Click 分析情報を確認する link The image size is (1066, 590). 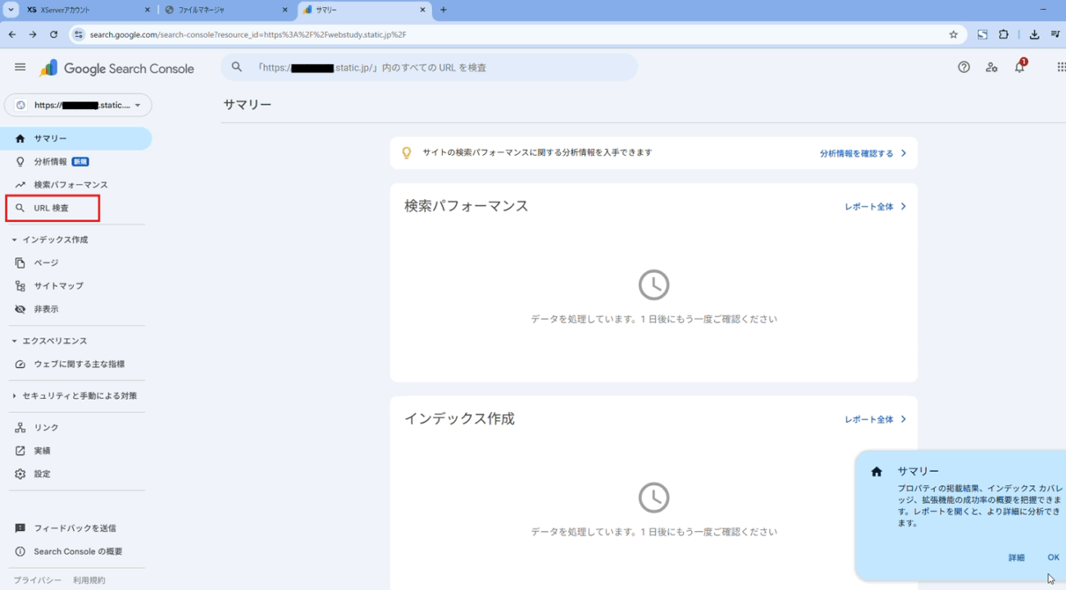click(863, 153)
